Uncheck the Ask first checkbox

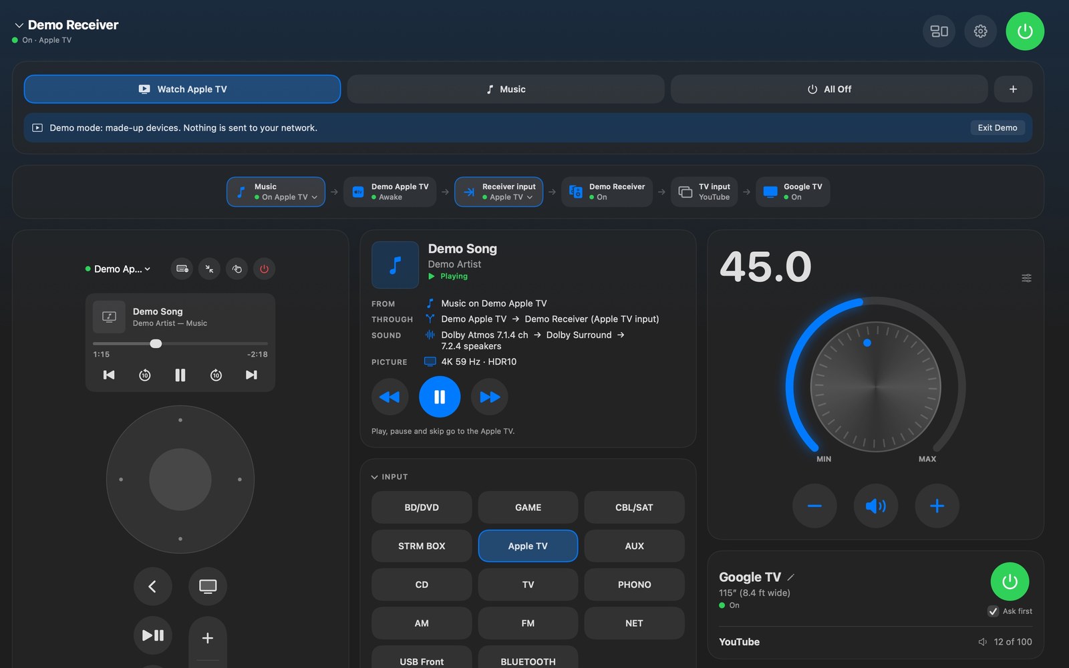click(x=994, y=611)
